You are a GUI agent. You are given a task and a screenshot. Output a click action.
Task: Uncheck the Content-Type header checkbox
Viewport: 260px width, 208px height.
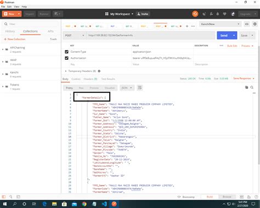(66, 52)
